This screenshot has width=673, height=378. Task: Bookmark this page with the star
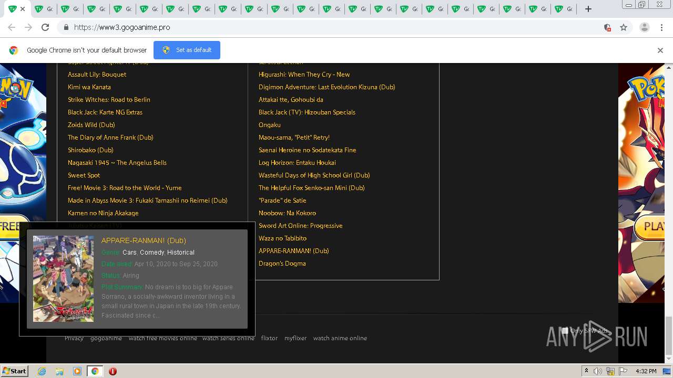(x=624, y=27)
